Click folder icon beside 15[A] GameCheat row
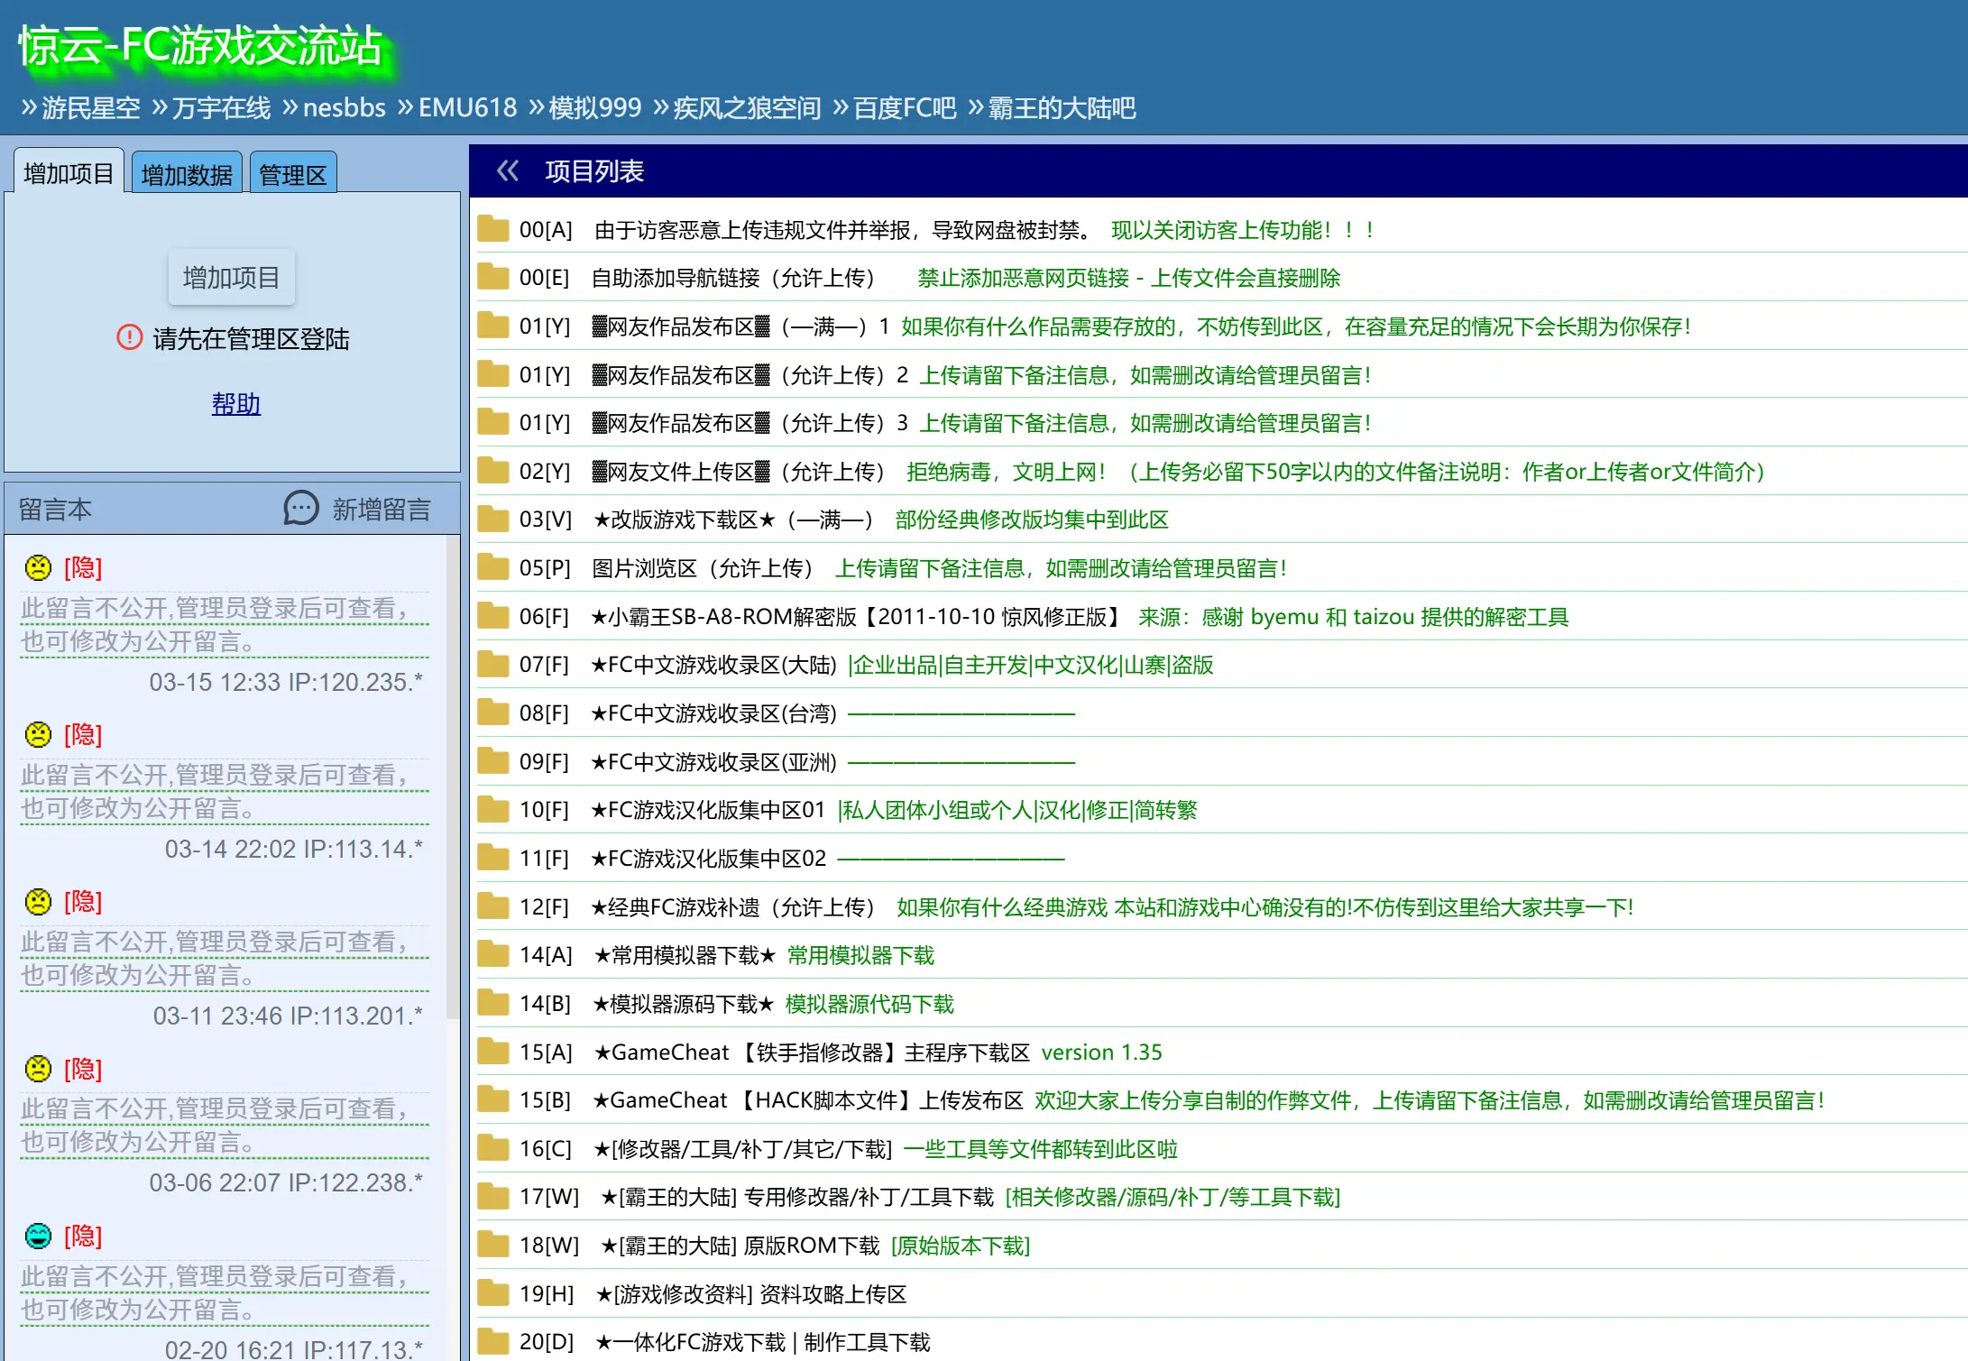Screen dimensions: 1968x1361 [493, 1052]
